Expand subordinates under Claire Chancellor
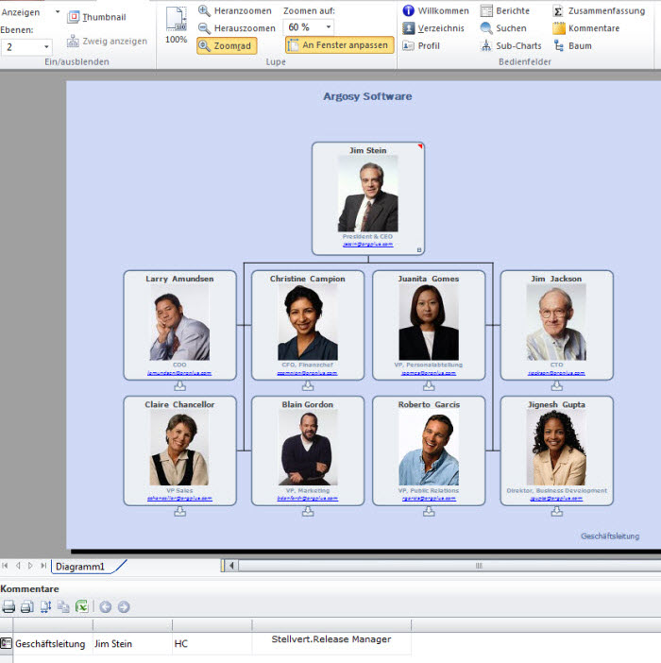The width and height of the screenshot is (661, 663). [x=179, y=512]
